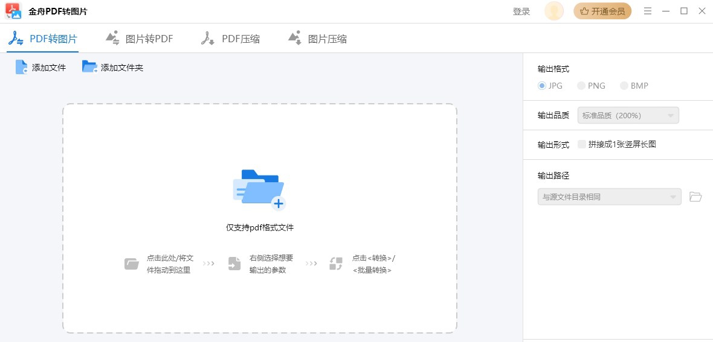This screenshot has height=342, width=713.
Task: Switch to the PDF转图片 tab
Action: click(43, 39)
